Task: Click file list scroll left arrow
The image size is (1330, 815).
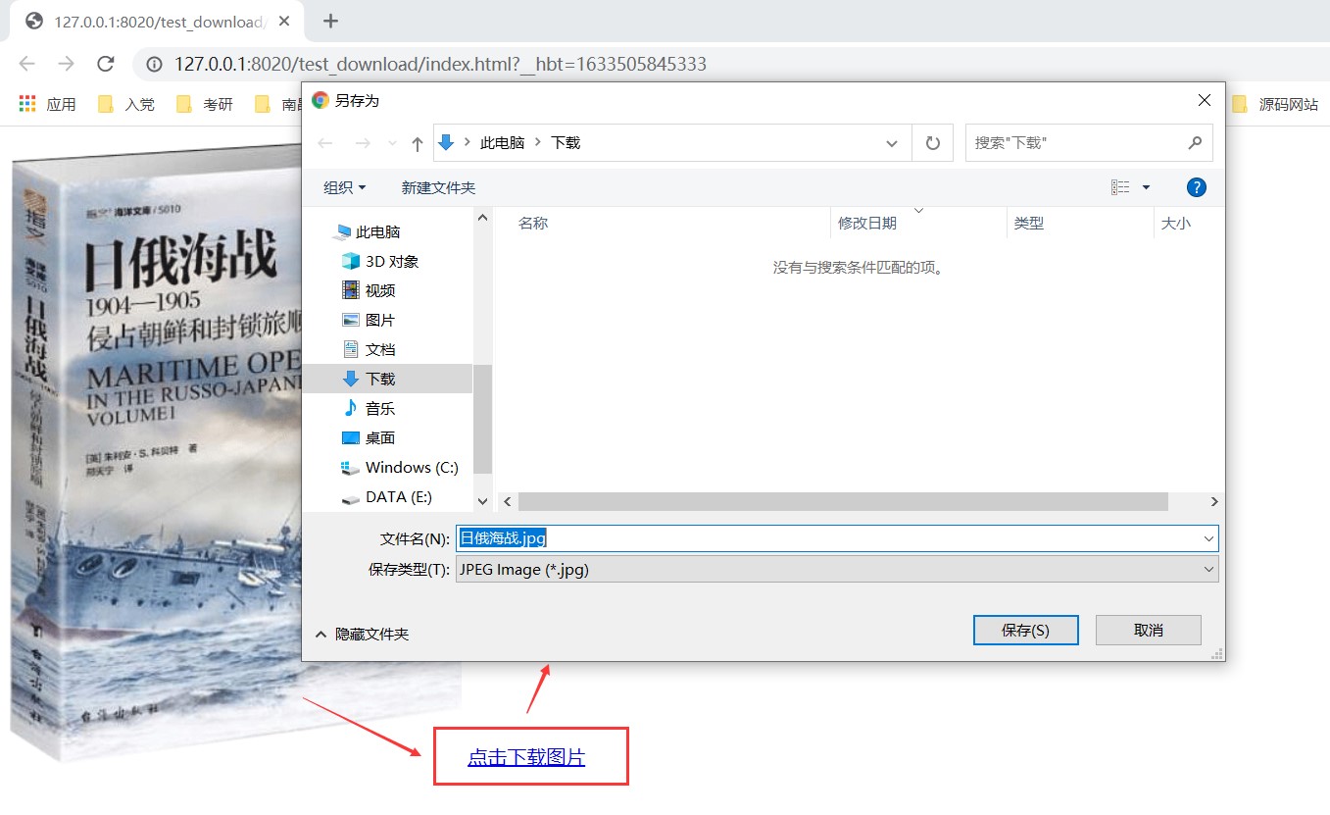Action: [507, 501]
